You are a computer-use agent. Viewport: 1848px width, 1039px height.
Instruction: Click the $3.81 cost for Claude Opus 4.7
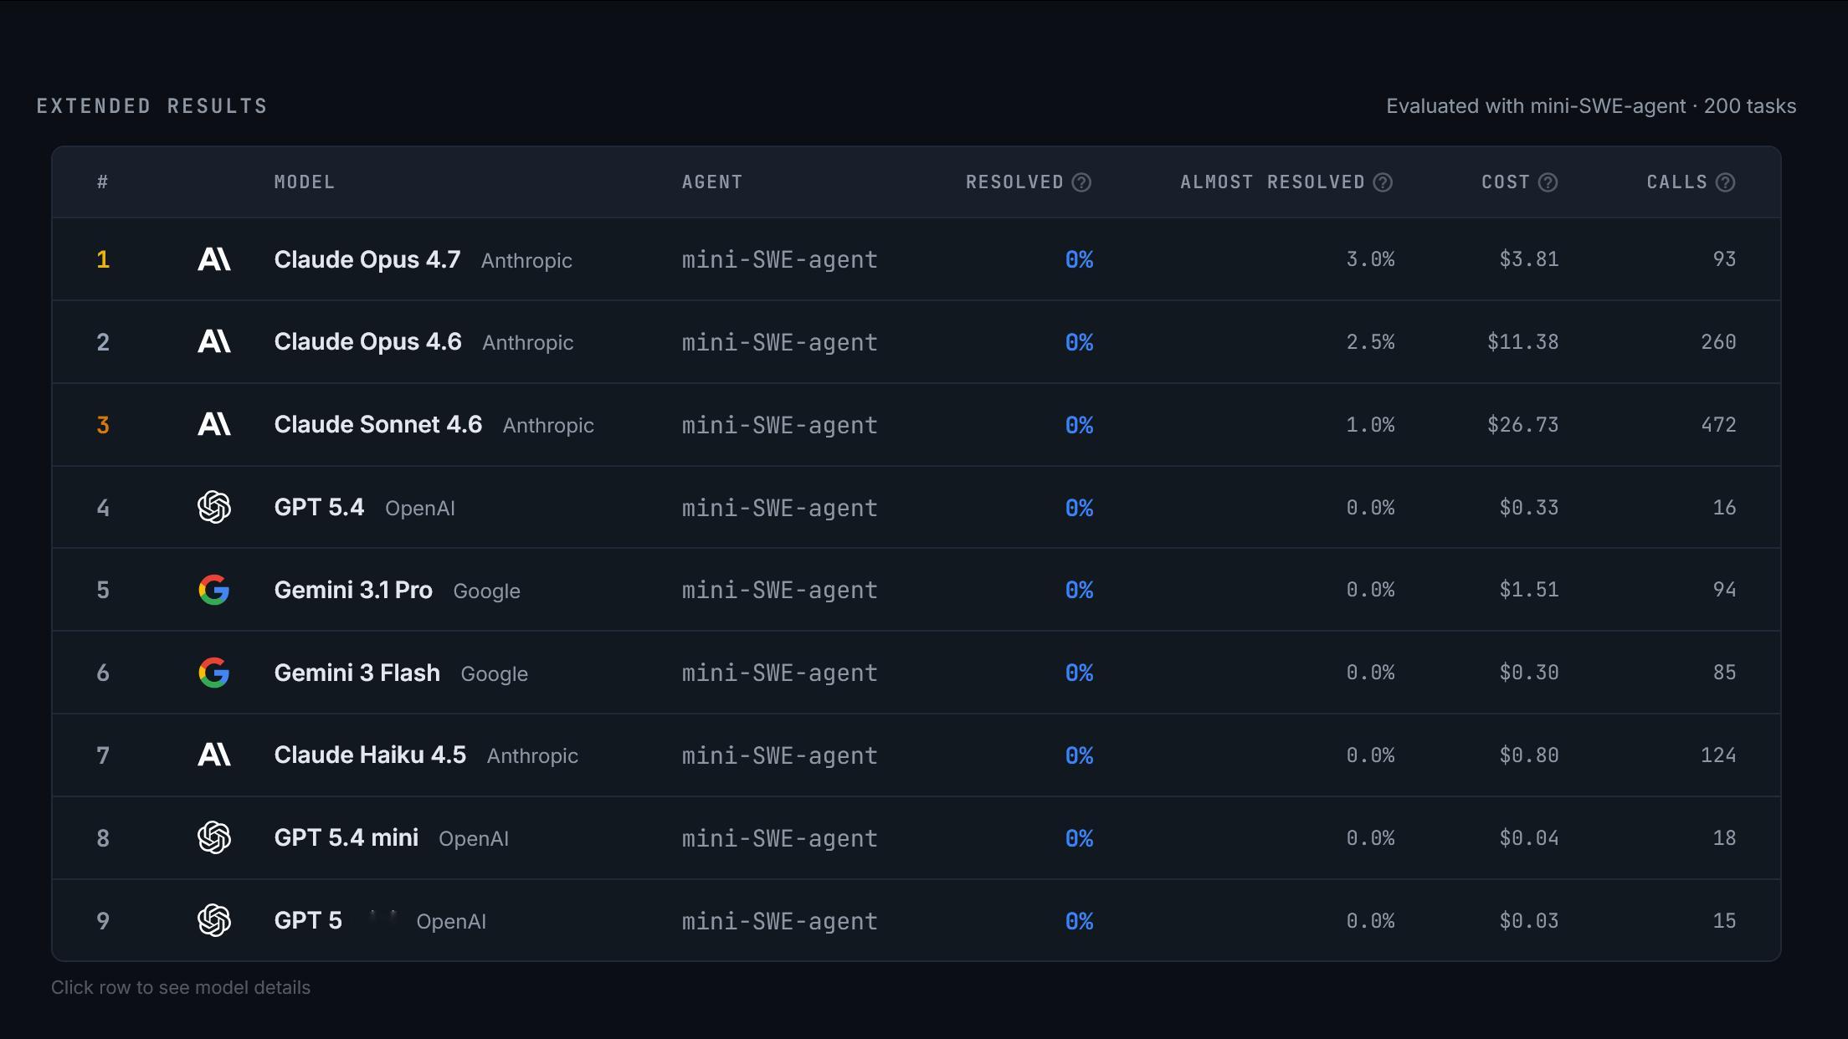click(x=1529, y=259)
